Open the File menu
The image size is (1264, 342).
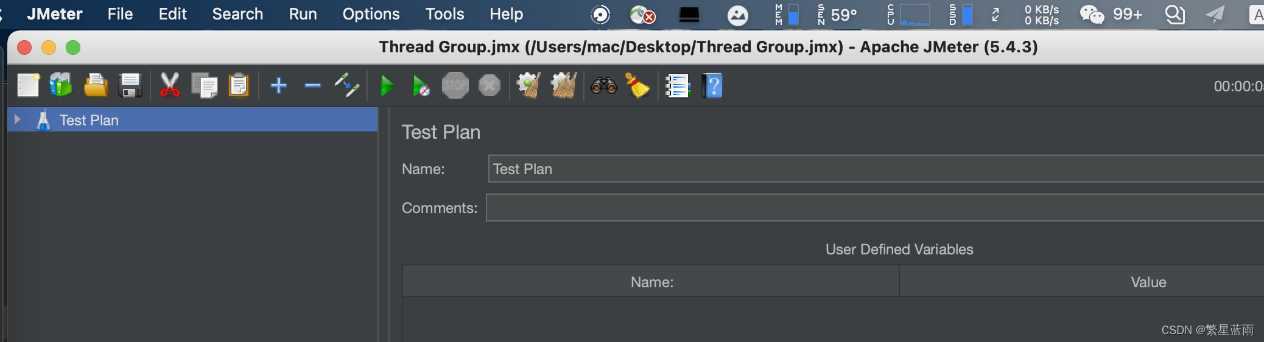120,14
